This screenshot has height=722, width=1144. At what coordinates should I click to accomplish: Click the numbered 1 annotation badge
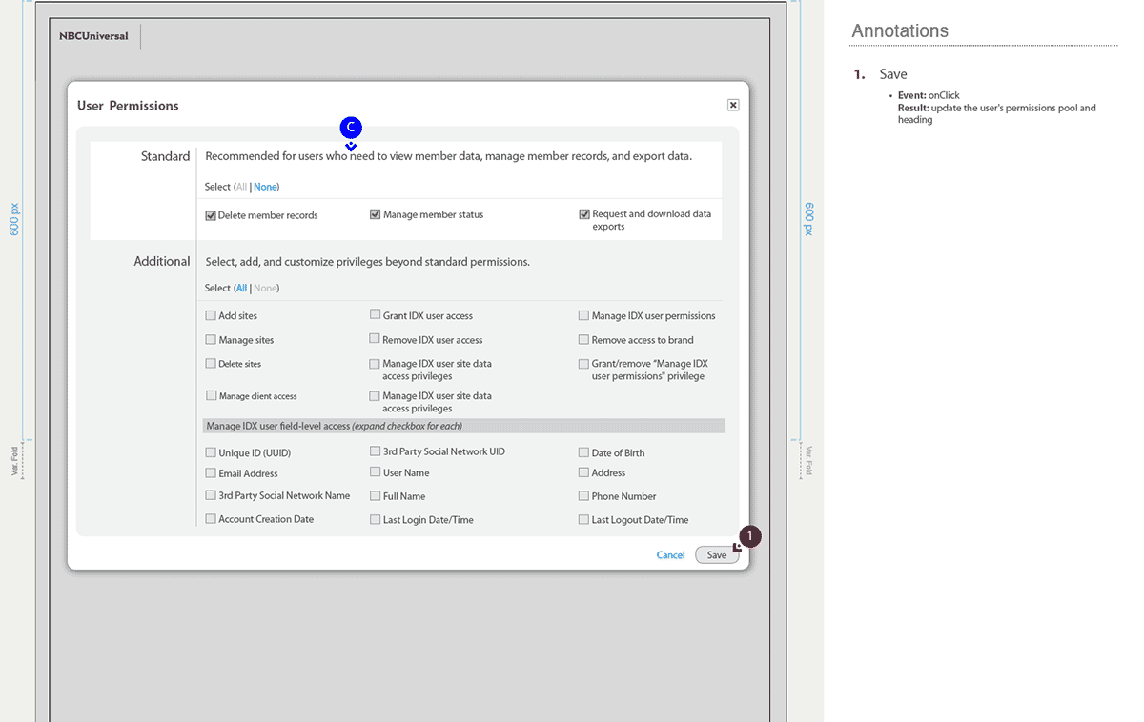coord(749,537)
